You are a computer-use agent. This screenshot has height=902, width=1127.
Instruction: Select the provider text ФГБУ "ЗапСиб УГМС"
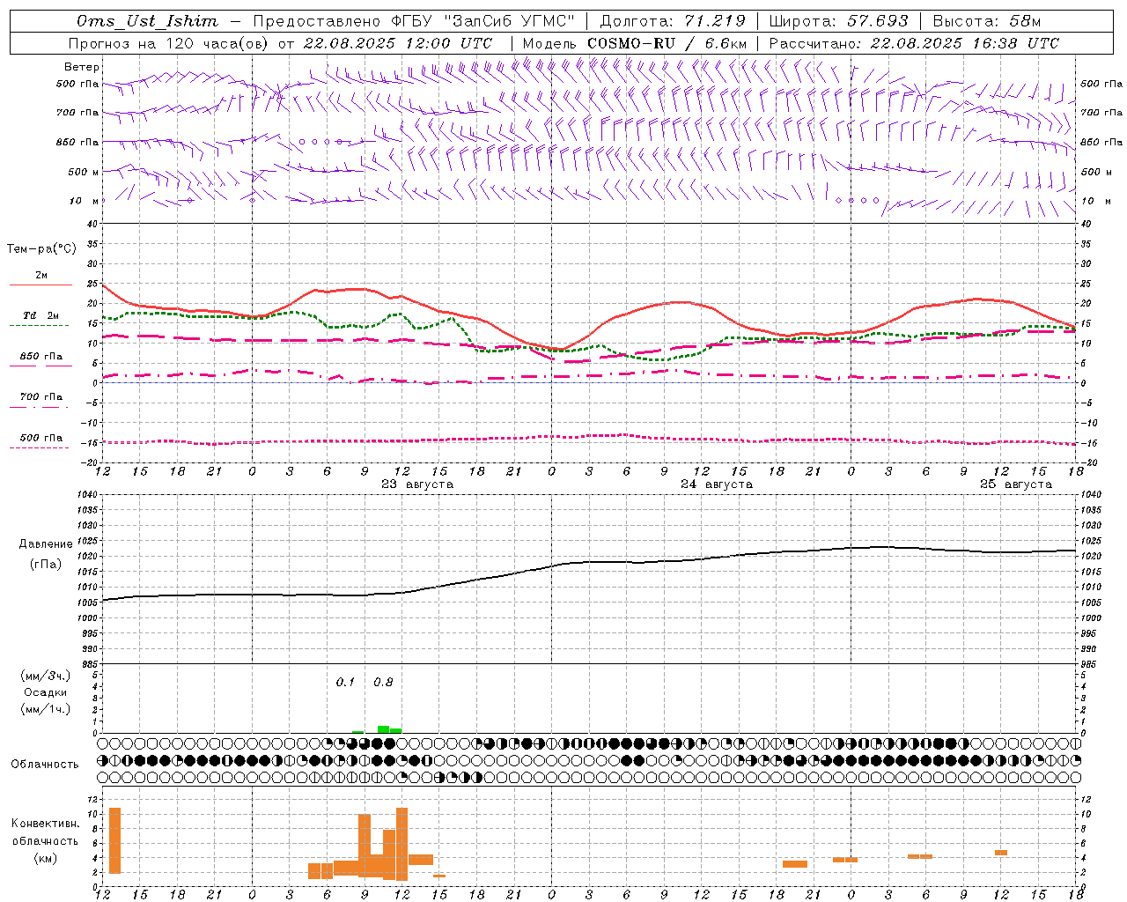click(x=482, y=21)
